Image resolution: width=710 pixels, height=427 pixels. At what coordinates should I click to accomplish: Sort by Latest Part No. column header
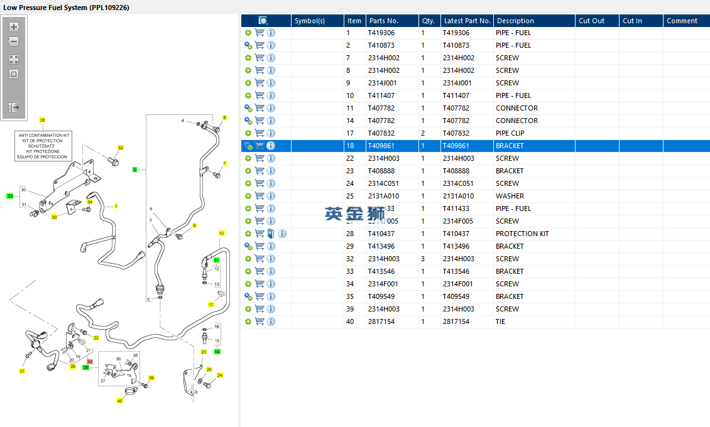tap(467, 21)
